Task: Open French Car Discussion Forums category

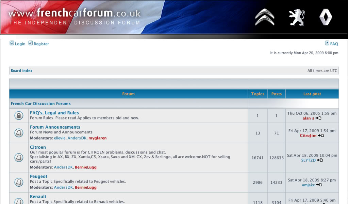Action: pyautogui.click(x=40, y=104)
